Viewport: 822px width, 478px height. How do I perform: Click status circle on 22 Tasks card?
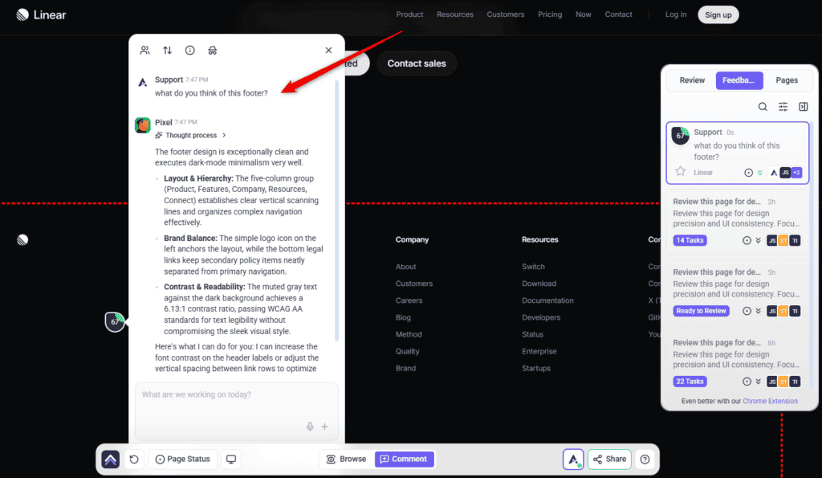(747, 382)
